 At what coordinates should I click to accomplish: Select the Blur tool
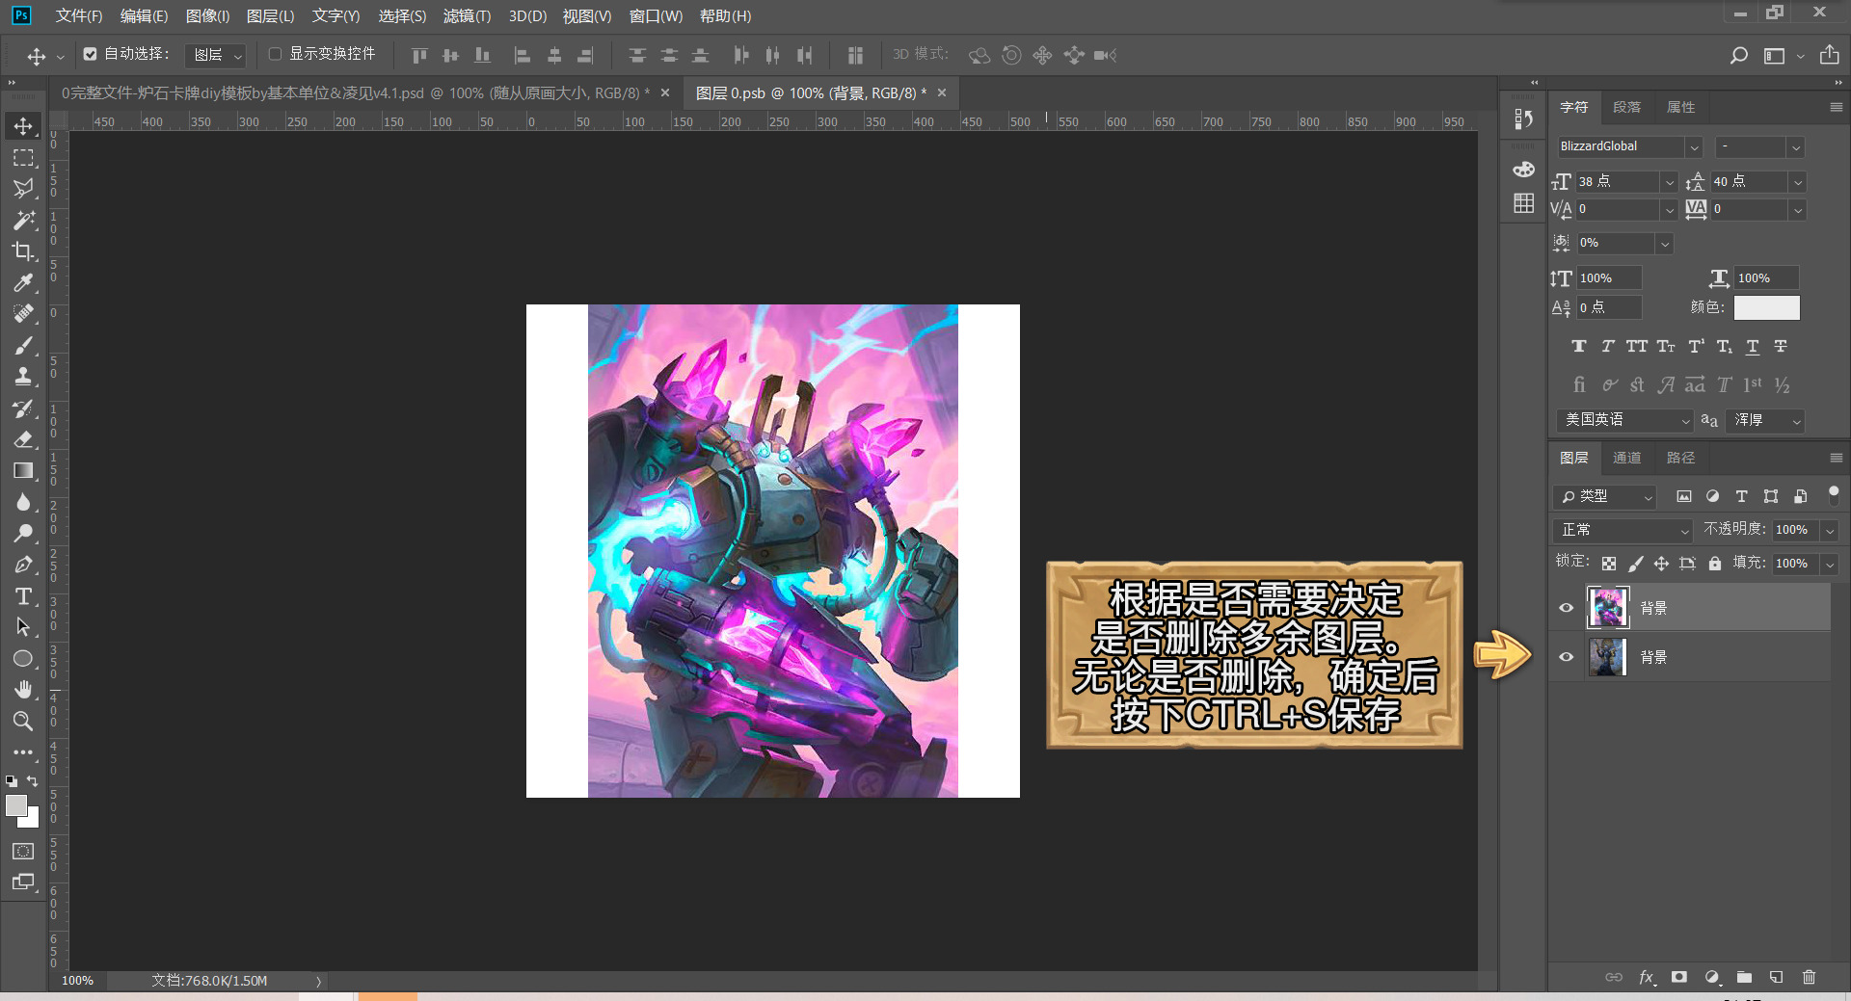point(23,502)
